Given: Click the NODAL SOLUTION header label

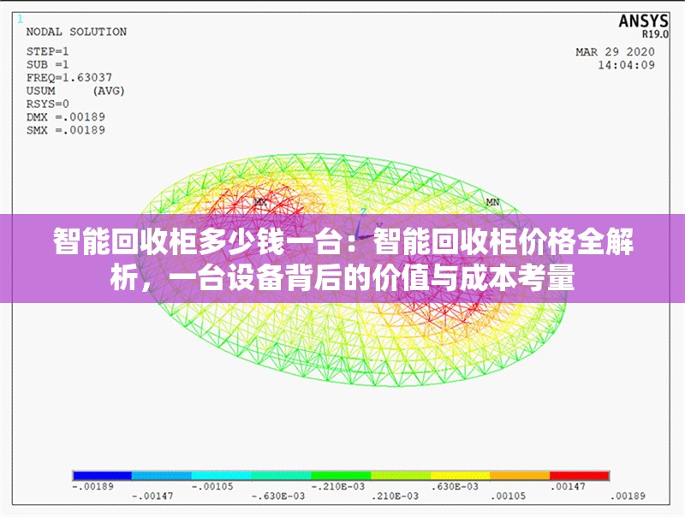Looking at the screenshot, I should click(74, 30).
